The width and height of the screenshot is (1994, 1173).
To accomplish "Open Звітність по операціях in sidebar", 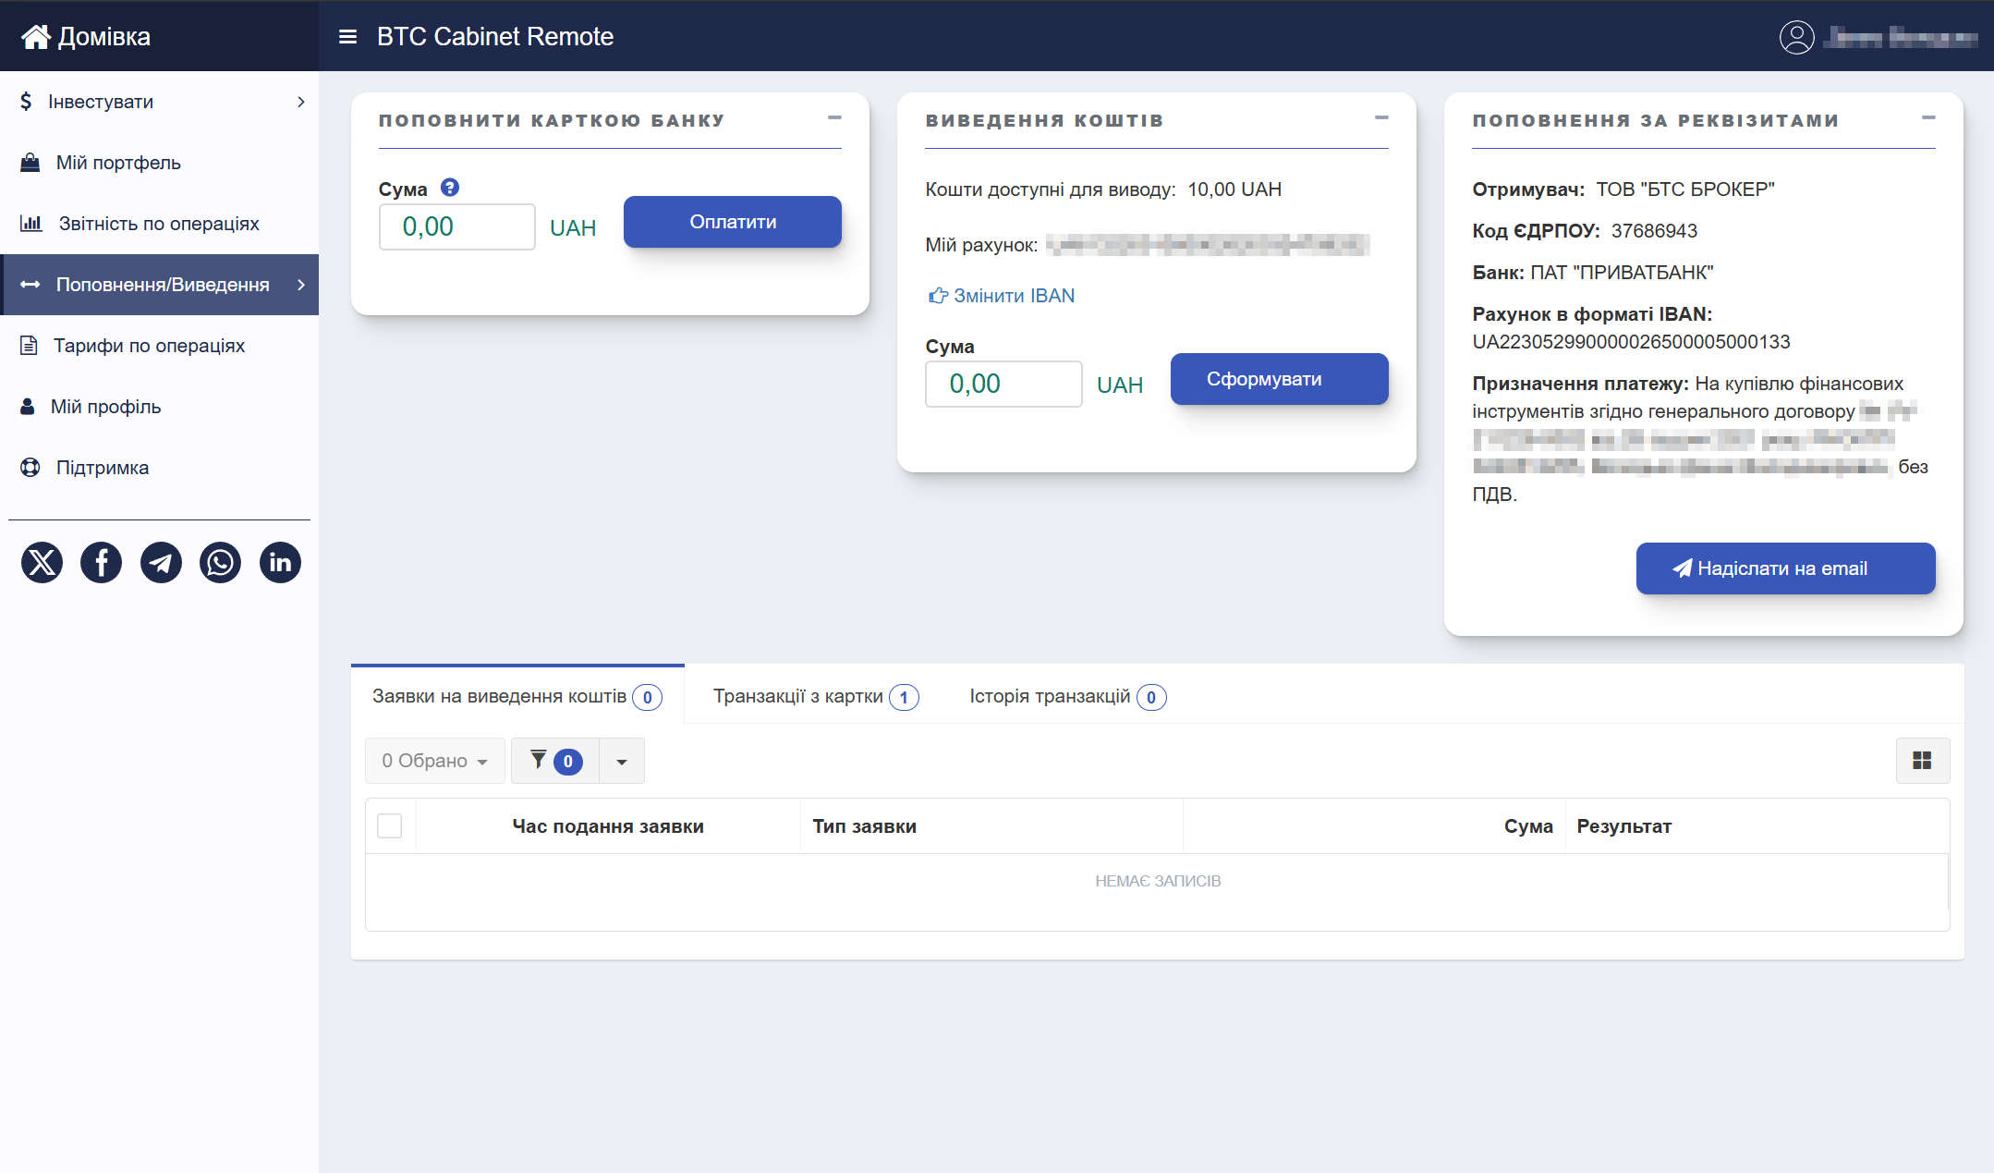I will 159,224.
